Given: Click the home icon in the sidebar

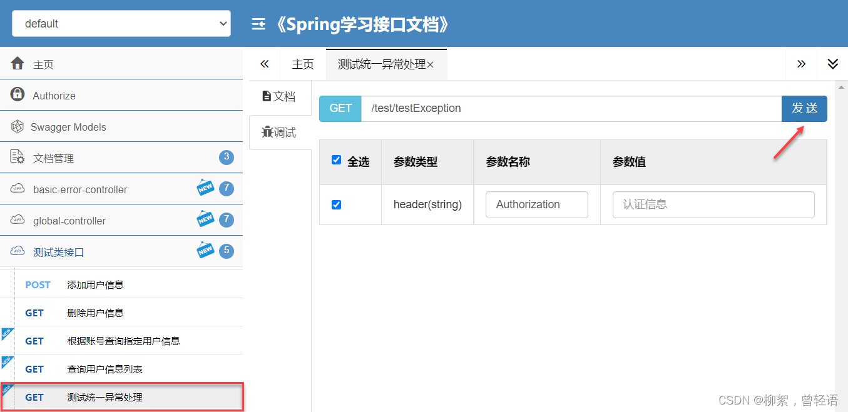Looking at the screenshot, I should tap(18, 63).
